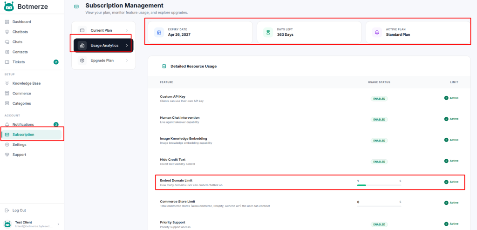Click the ENABLED badge for Hide Credit Text
This screenshot has height=230, width=477.
379,162
